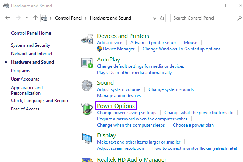243x162 pixels.
Task: Select Programs in the left sidebar
Action: [21, 71]
